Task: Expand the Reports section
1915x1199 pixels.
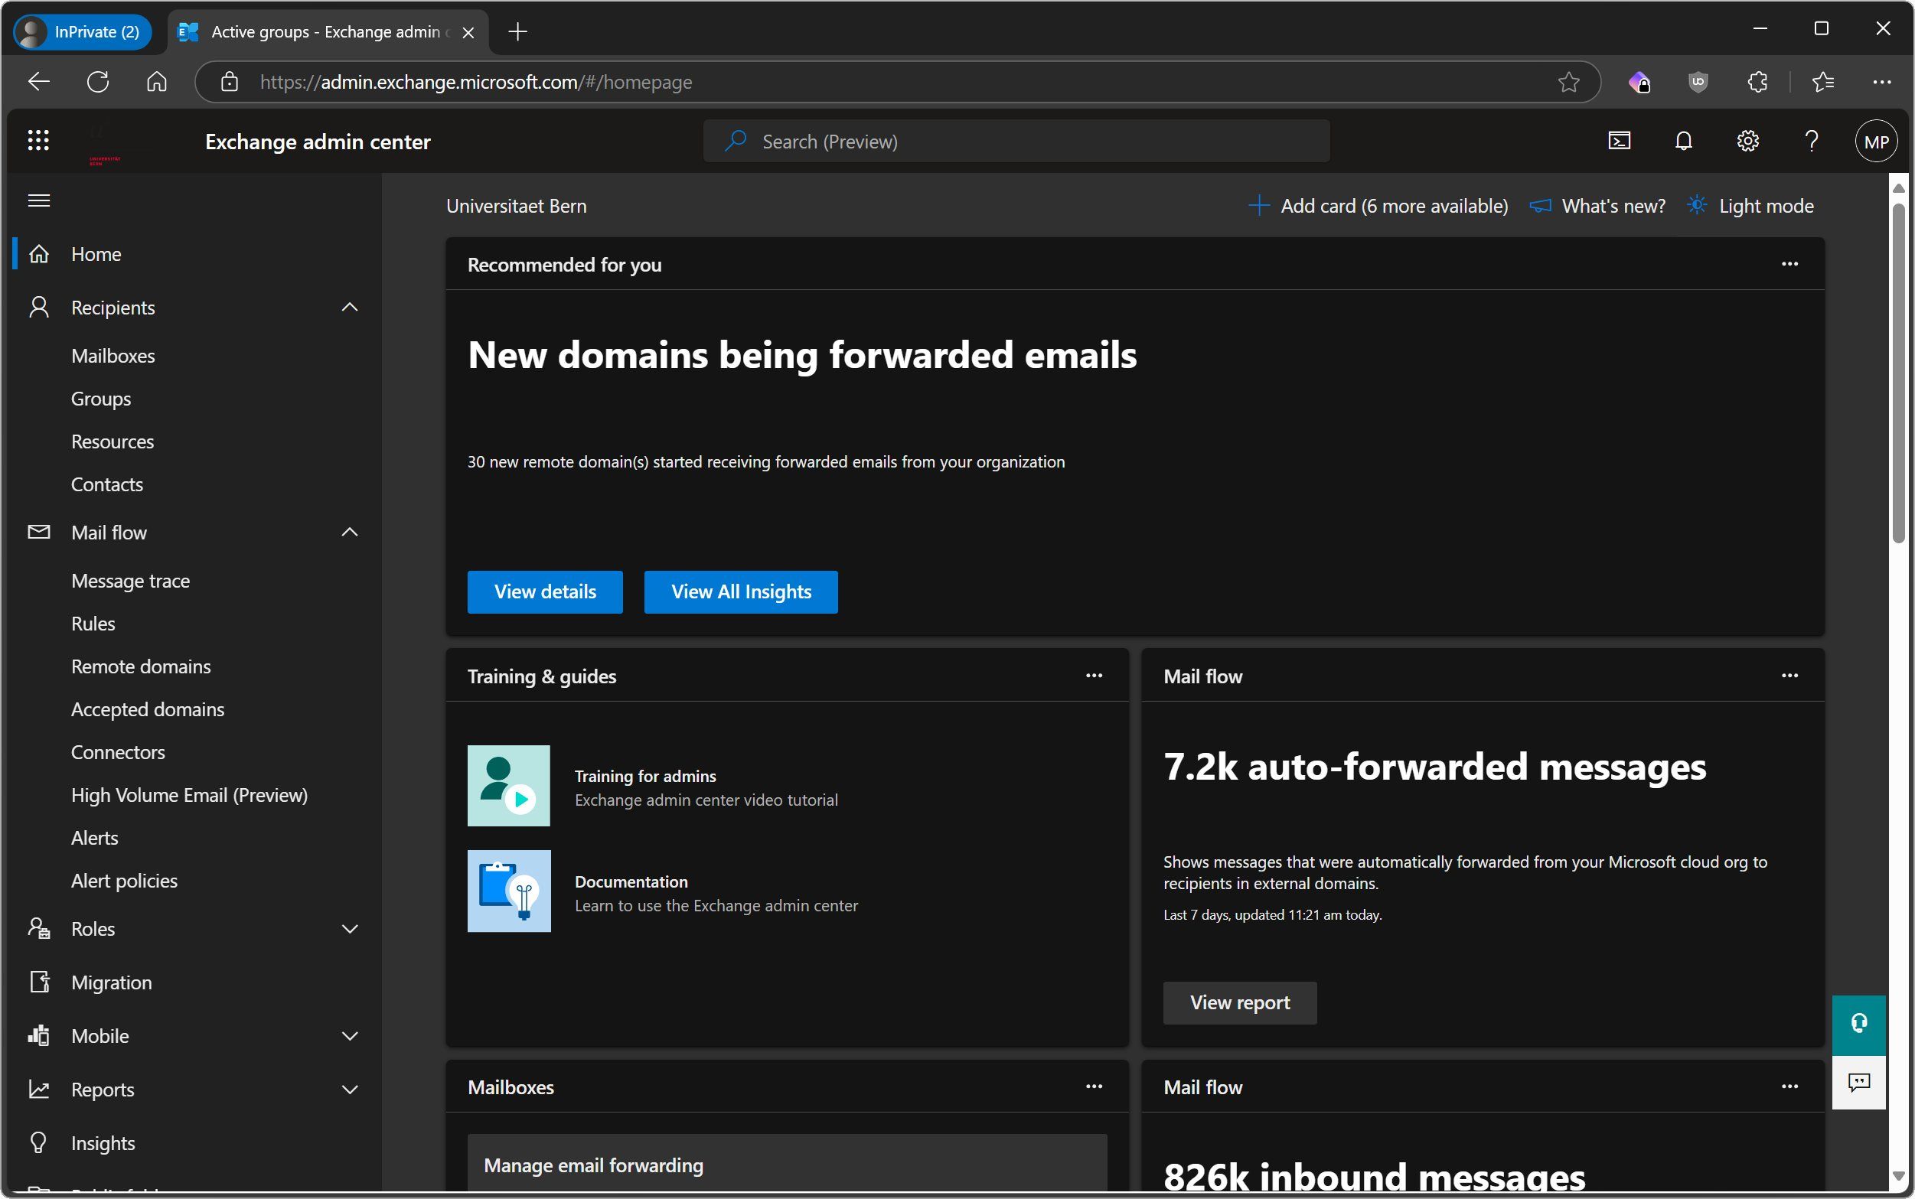Action: click(x=349, y=1089)
